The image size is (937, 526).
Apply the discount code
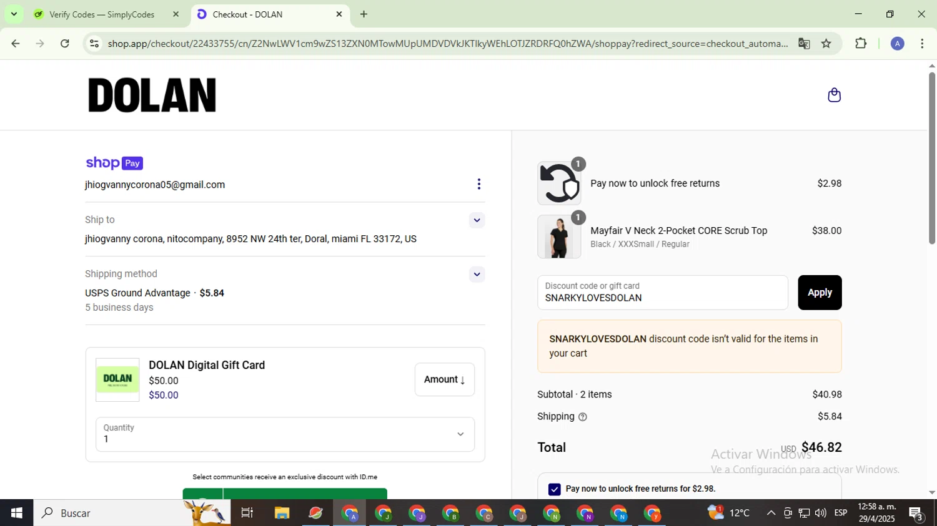coord(820,293)
